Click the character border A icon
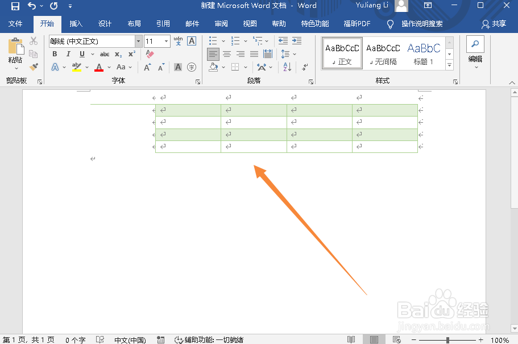This screenshot has width=518, height=344. 192,41
